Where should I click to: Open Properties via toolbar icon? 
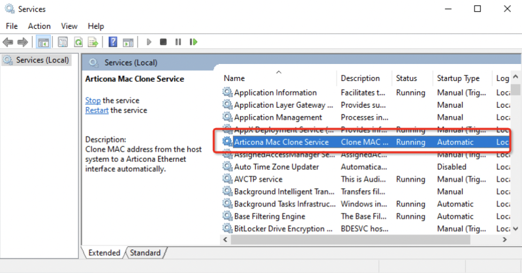63,42
